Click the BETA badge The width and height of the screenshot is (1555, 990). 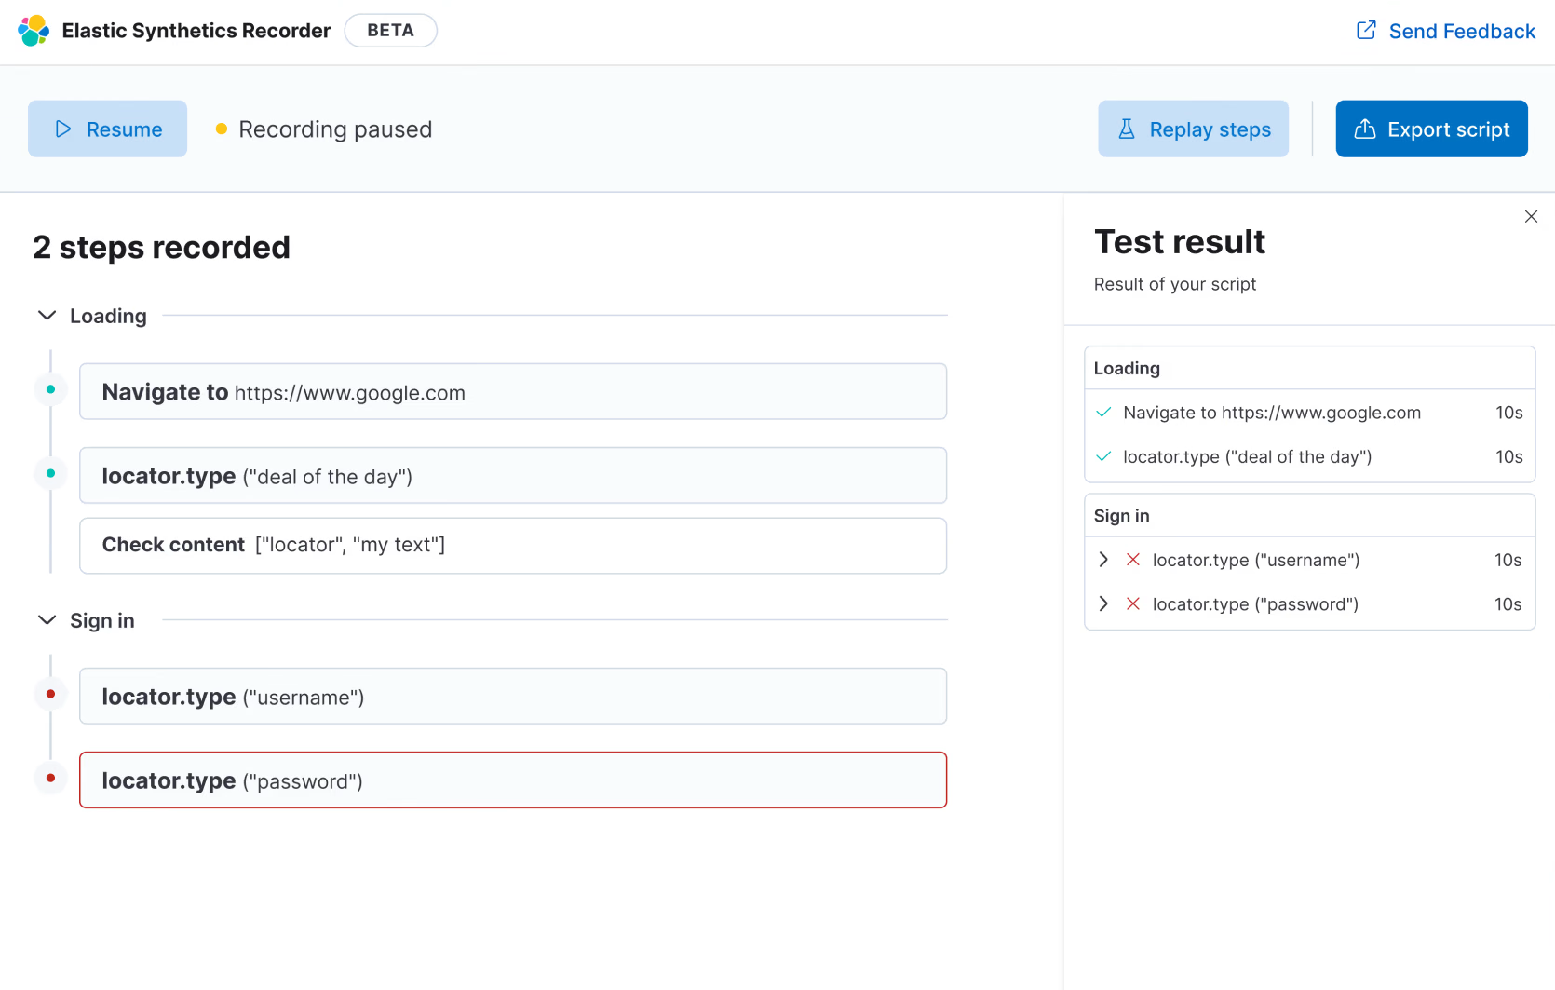(390, 31)
